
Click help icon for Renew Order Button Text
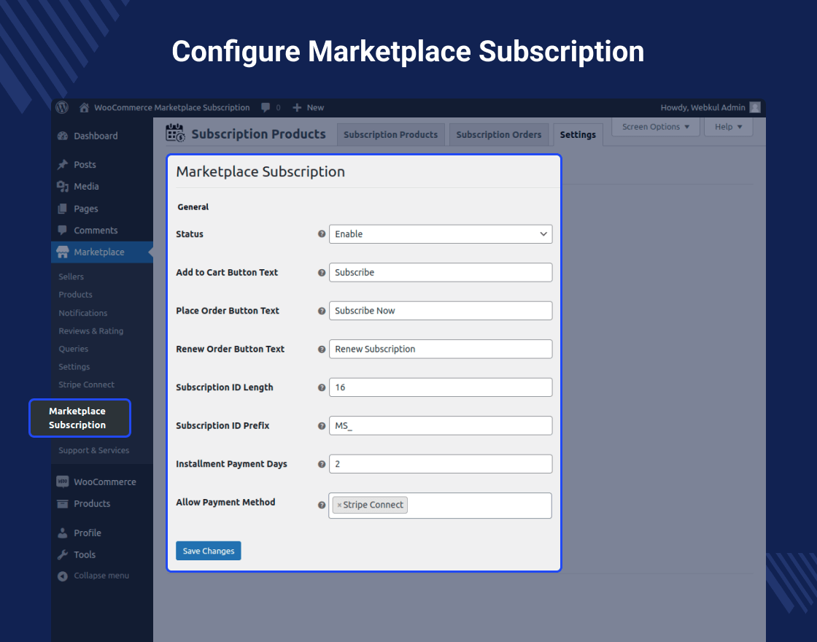pos(322,349)
